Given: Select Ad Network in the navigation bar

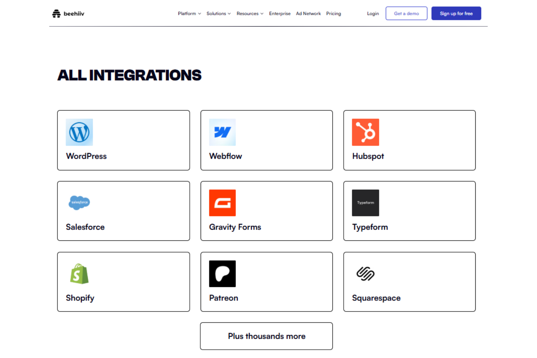Looking at the screenshot, I should tap(308, 13).
